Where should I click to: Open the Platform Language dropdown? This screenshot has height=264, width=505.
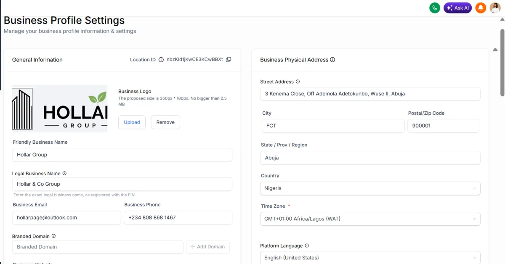(x=370, y=258)
